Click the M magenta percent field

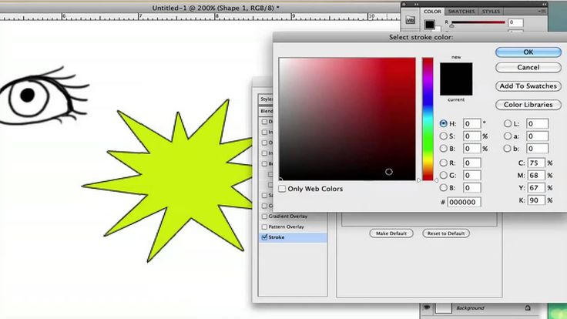coord(536,175)
